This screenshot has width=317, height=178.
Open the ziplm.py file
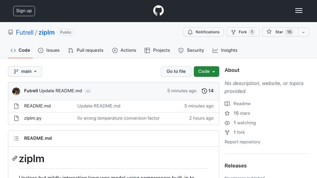pos(33,118)
